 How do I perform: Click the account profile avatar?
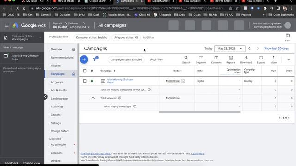pos(288,25)
